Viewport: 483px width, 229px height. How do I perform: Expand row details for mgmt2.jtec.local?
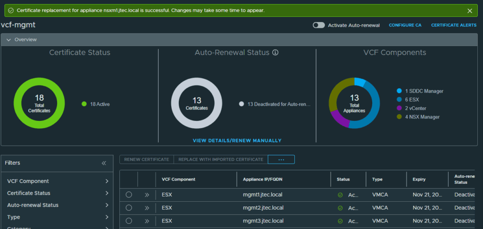147,208
